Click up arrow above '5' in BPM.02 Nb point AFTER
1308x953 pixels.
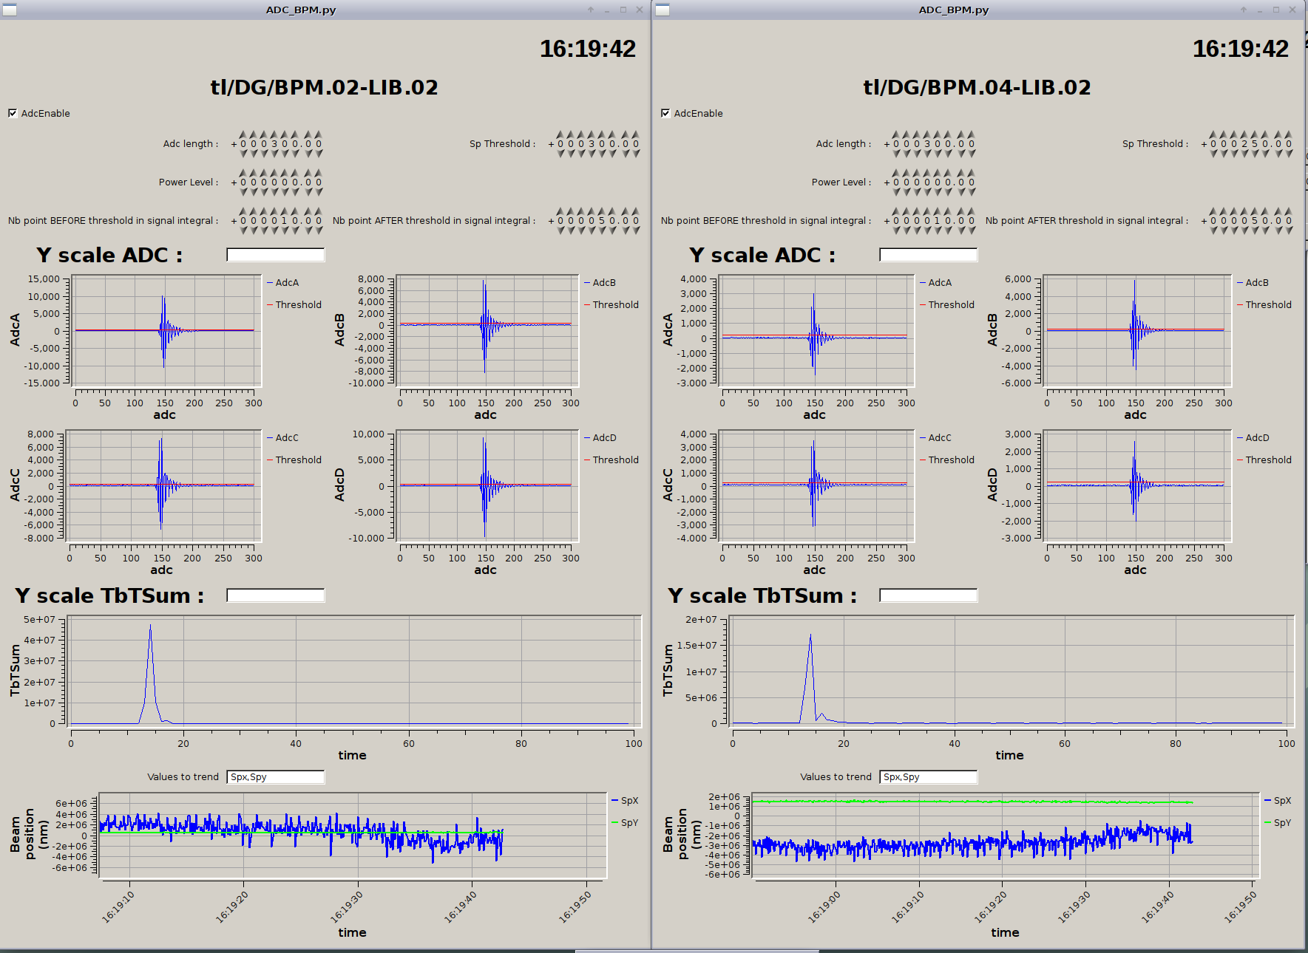602,211
